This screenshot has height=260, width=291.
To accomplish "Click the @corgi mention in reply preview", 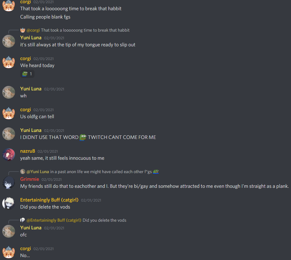I will pyautogui.click(x=33, y=30).
